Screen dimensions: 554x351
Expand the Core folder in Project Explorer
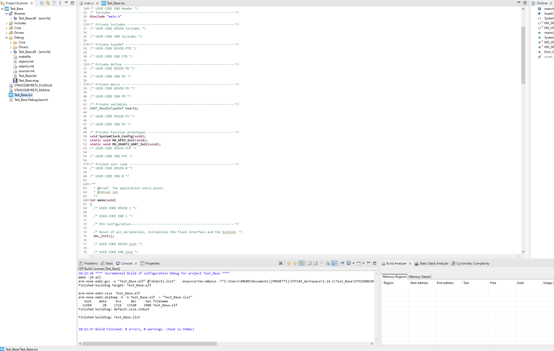tap(6, 28)
